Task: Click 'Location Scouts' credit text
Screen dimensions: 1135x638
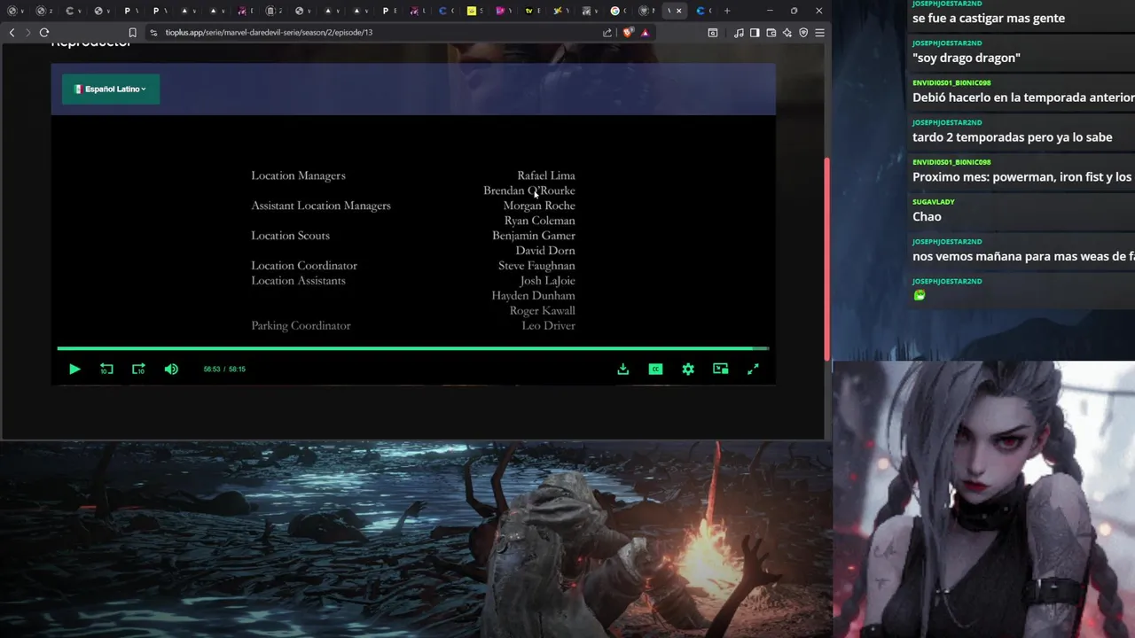Action: [x=290, y=236]
